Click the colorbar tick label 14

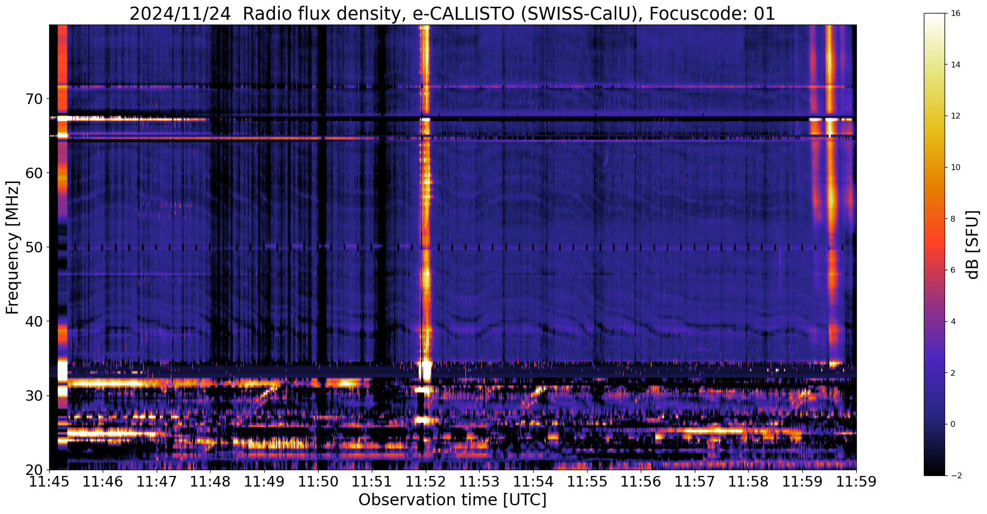point(956,65)
